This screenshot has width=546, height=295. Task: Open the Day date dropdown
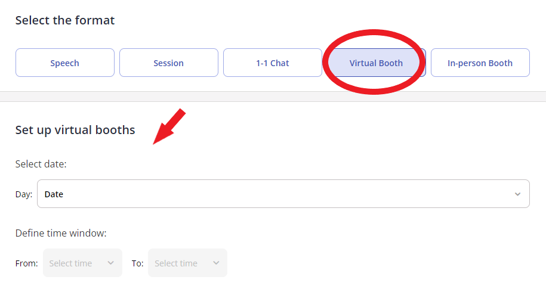(x=283, y=194)
